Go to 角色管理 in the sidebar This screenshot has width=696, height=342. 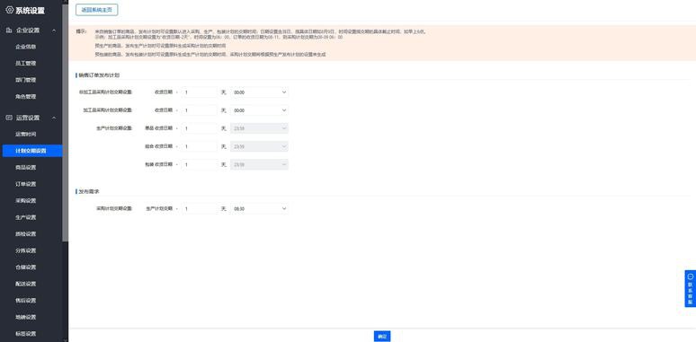[26, 97]
